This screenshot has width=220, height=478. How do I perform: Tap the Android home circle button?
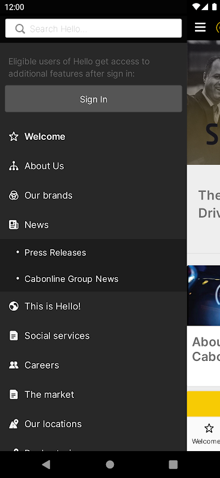click(x=110, y=464)
